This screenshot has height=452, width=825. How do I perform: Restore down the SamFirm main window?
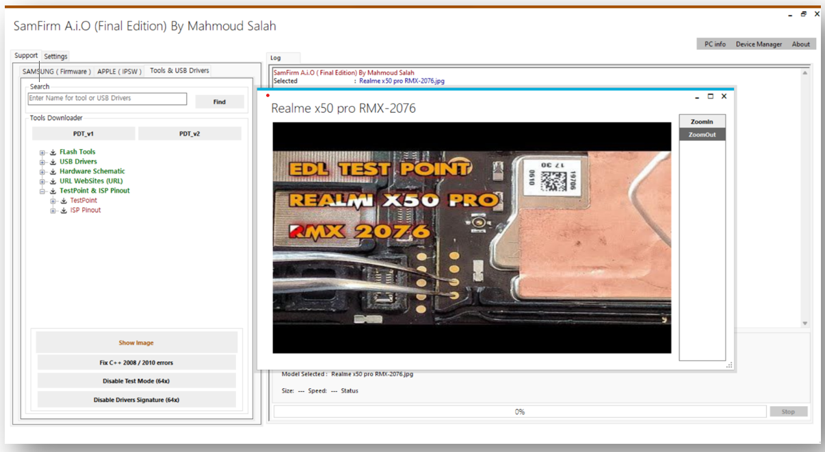point(804,14)
